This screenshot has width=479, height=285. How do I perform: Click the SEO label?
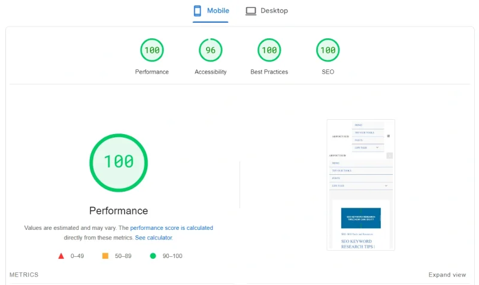tap(328, 72)
